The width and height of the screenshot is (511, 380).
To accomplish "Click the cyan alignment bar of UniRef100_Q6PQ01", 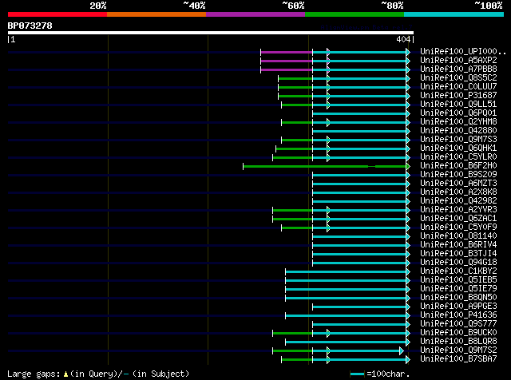I will point(359,113).
